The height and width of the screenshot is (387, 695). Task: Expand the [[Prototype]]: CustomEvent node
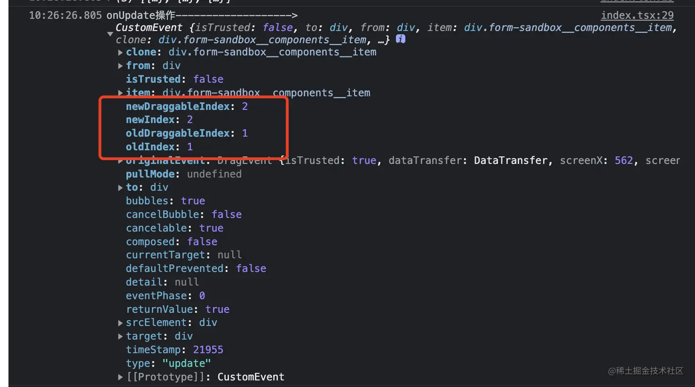120,377
